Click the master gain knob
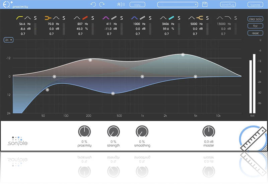Viewport: 268px width, 185px height. [209, 131]
